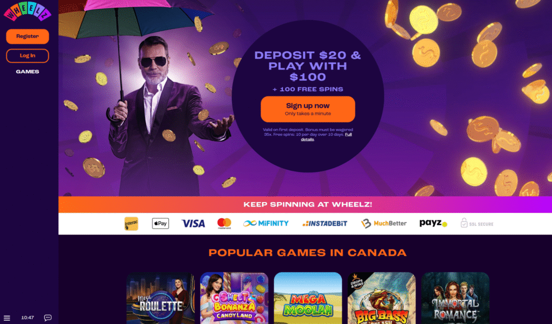The height and width of the screenshot is (324, 552).
Task: Click the MuchBetter logo
Action: [x=384, y=223]
